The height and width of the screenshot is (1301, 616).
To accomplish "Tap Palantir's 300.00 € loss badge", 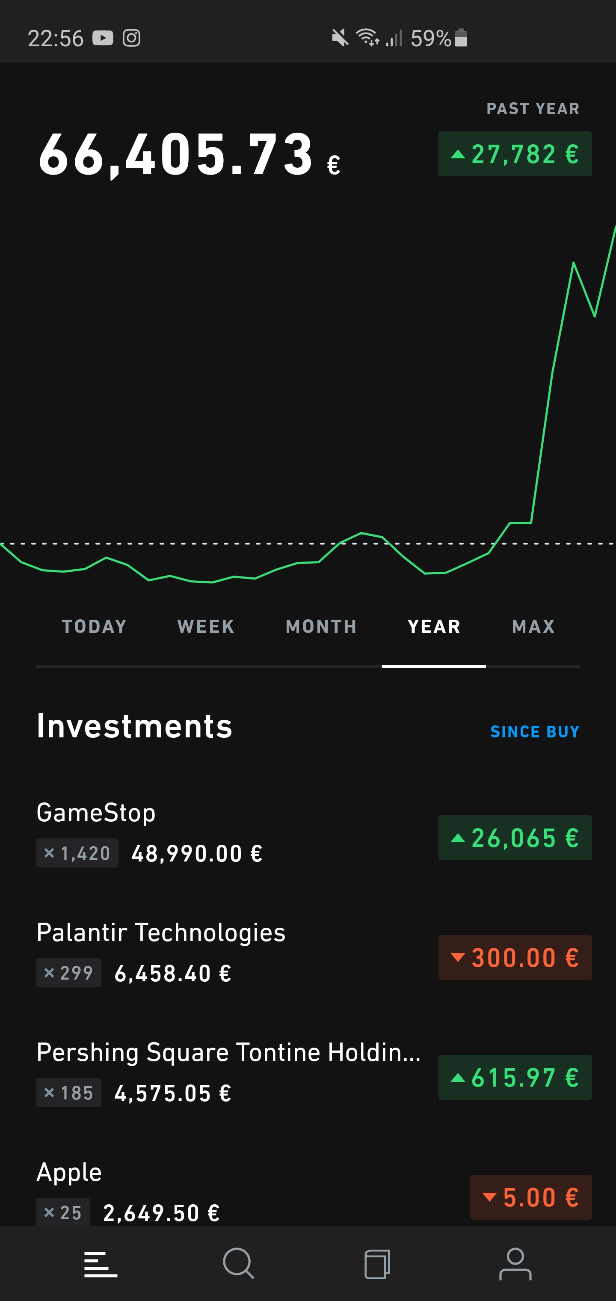I will (x=515, y=958).
